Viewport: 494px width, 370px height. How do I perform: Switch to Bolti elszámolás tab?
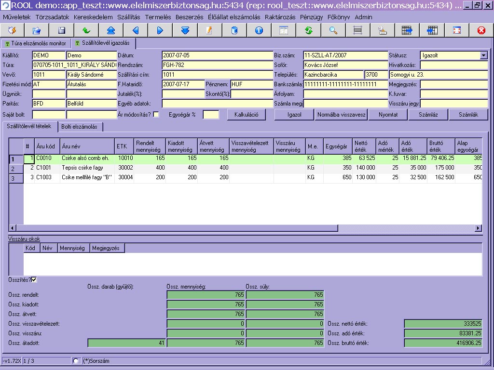click(79, 127)
